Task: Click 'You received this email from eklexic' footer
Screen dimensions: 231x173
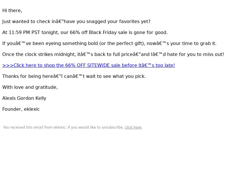Action: pos(35,127)
